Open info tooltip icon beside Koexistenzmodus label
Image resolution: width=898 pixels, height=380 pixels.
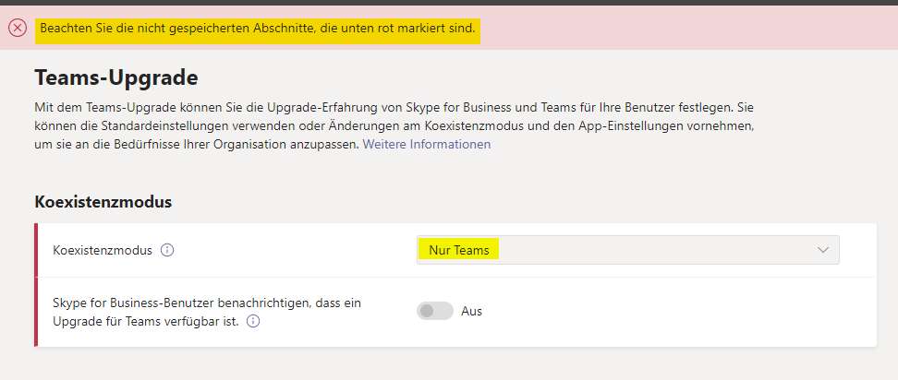coord(167,250)
